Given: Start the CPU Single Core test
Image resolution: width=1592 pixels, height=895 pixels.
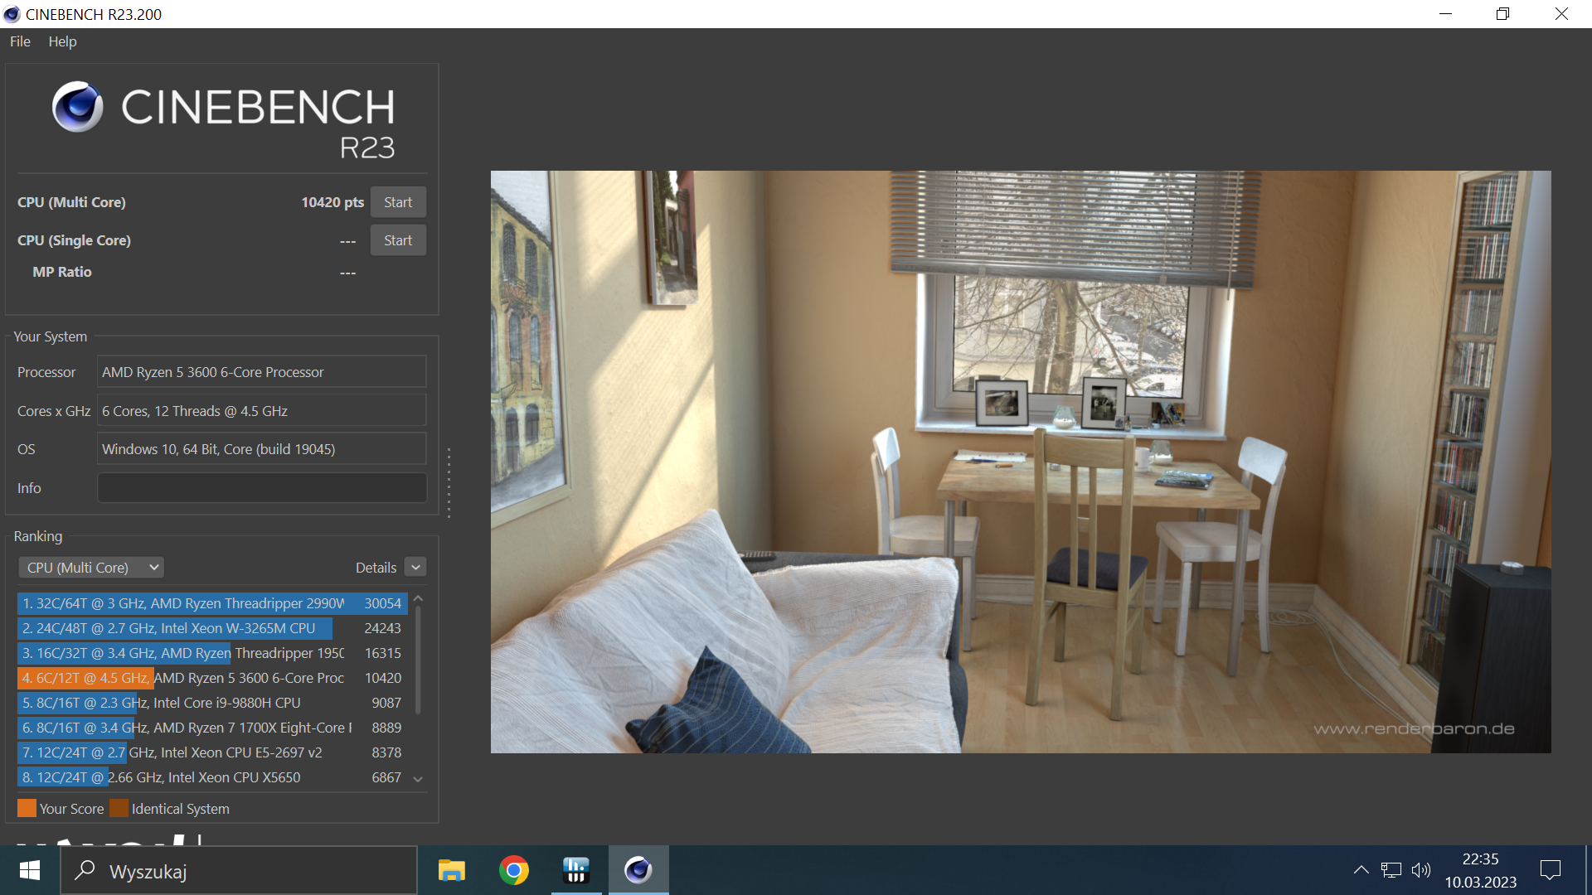Looking at the screenshot, I should 398,240.
